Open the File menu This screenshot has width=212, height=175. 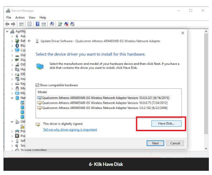pos(9,17)
